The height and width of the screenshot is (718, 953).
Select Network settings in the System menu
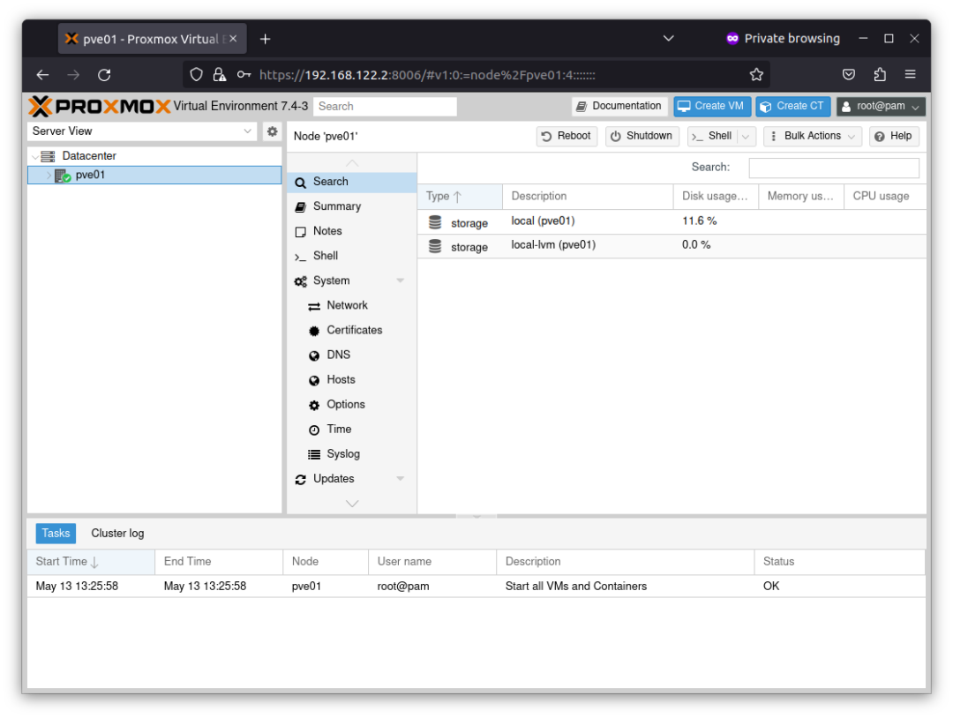coord(347,305)
